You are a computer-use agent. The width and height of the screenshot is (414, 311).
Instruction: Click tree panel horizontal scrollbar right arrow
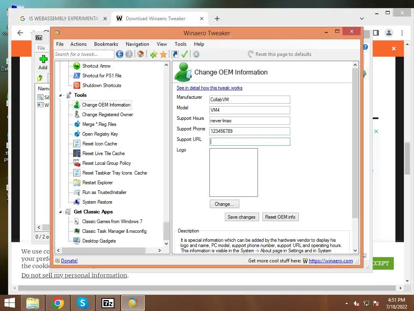point(159,250)
